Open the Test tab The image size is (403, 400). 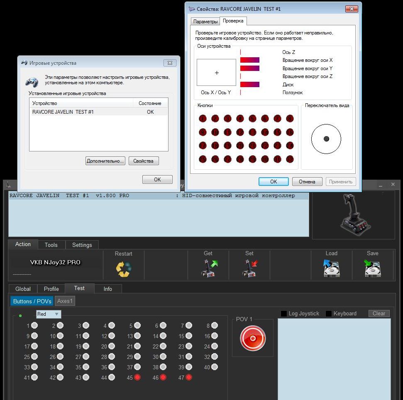click(x=79, y=288)
